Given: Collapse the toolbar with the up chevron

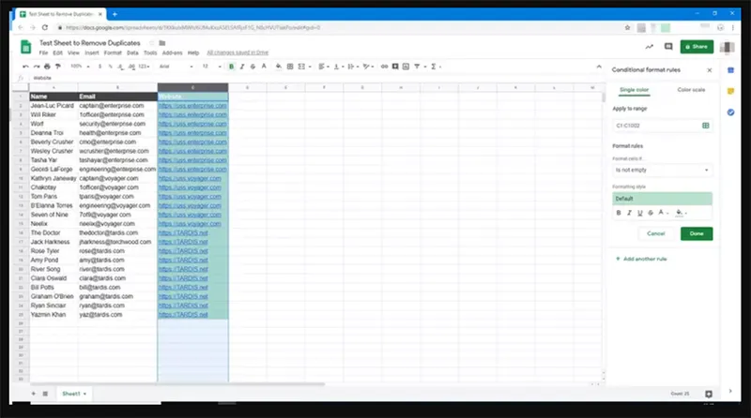Looking at the screenshot, I should (x=599, y=67).
